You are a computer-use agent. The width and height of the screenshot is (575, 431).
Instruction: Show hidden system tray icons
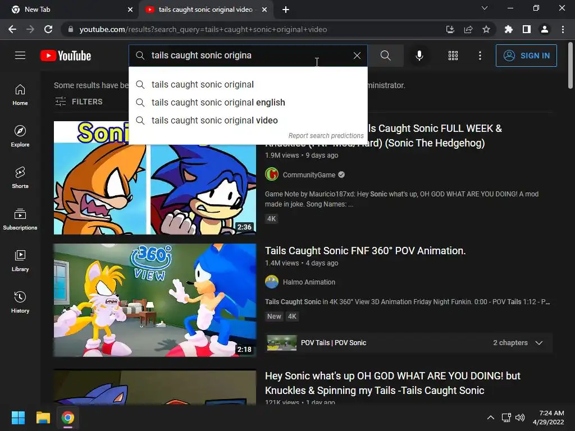[x=491, y=418]
